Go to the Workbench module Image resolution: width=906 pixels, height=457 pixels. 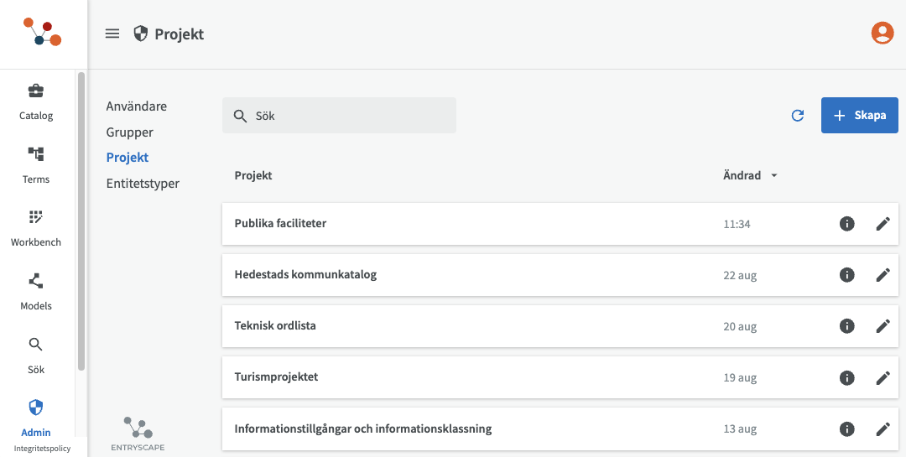[x=36, y=228]
